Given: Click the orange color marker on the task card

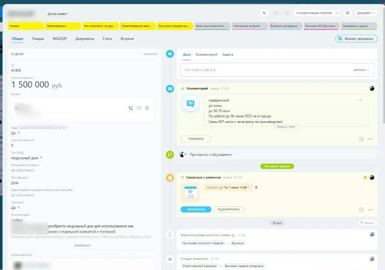Looking at the screenshot, I should pos(365,177).
